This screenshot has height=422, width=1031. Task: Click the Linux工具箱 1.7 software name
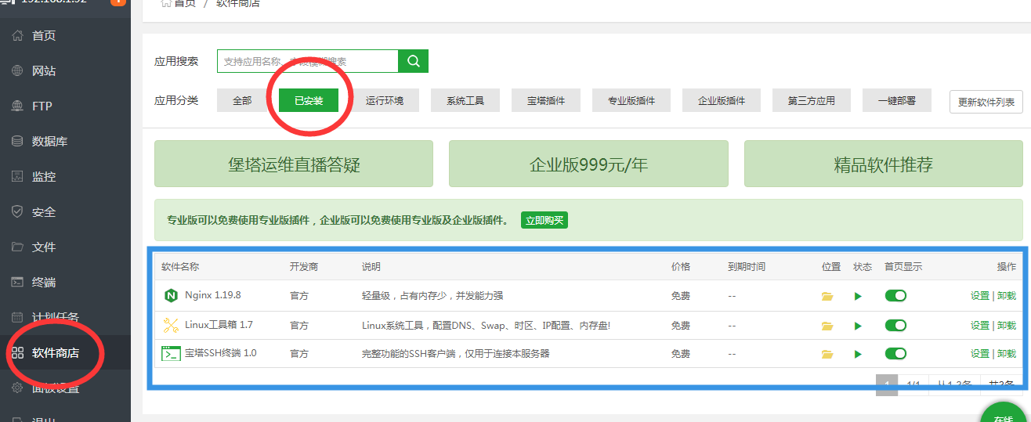pyautogui.click(x=219, y=325)
